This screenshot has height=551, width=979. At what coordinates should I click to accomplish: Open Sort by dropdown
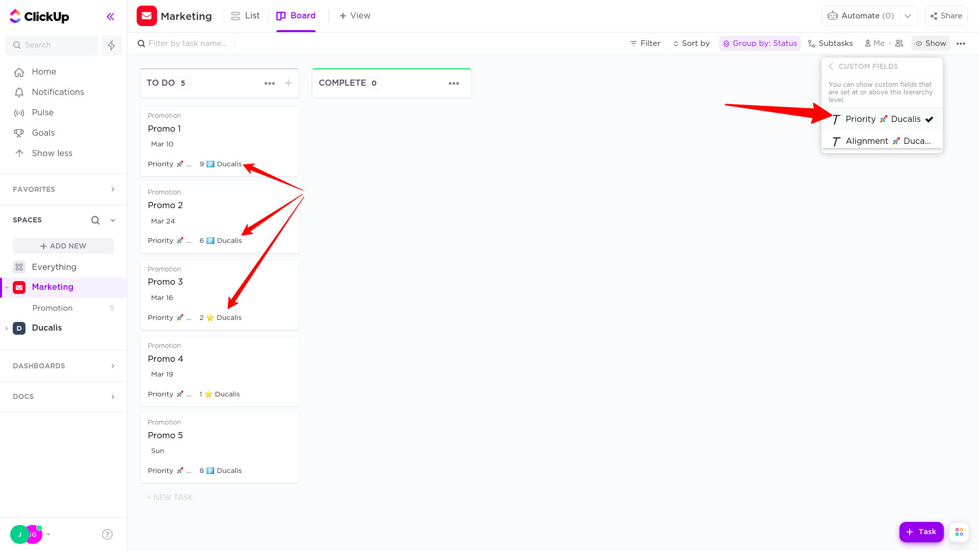point(691,43)
